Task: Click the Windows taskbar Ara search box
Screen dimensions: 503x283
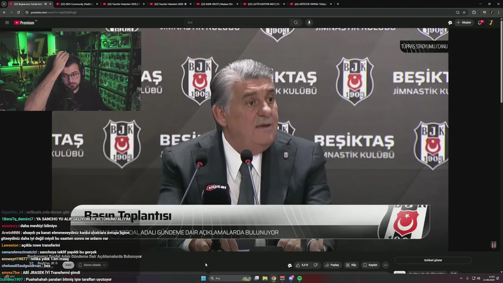Action: tap(230, 278)
